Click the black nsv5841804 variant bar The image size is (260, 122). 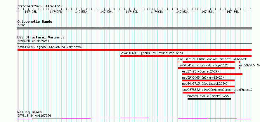209,99
